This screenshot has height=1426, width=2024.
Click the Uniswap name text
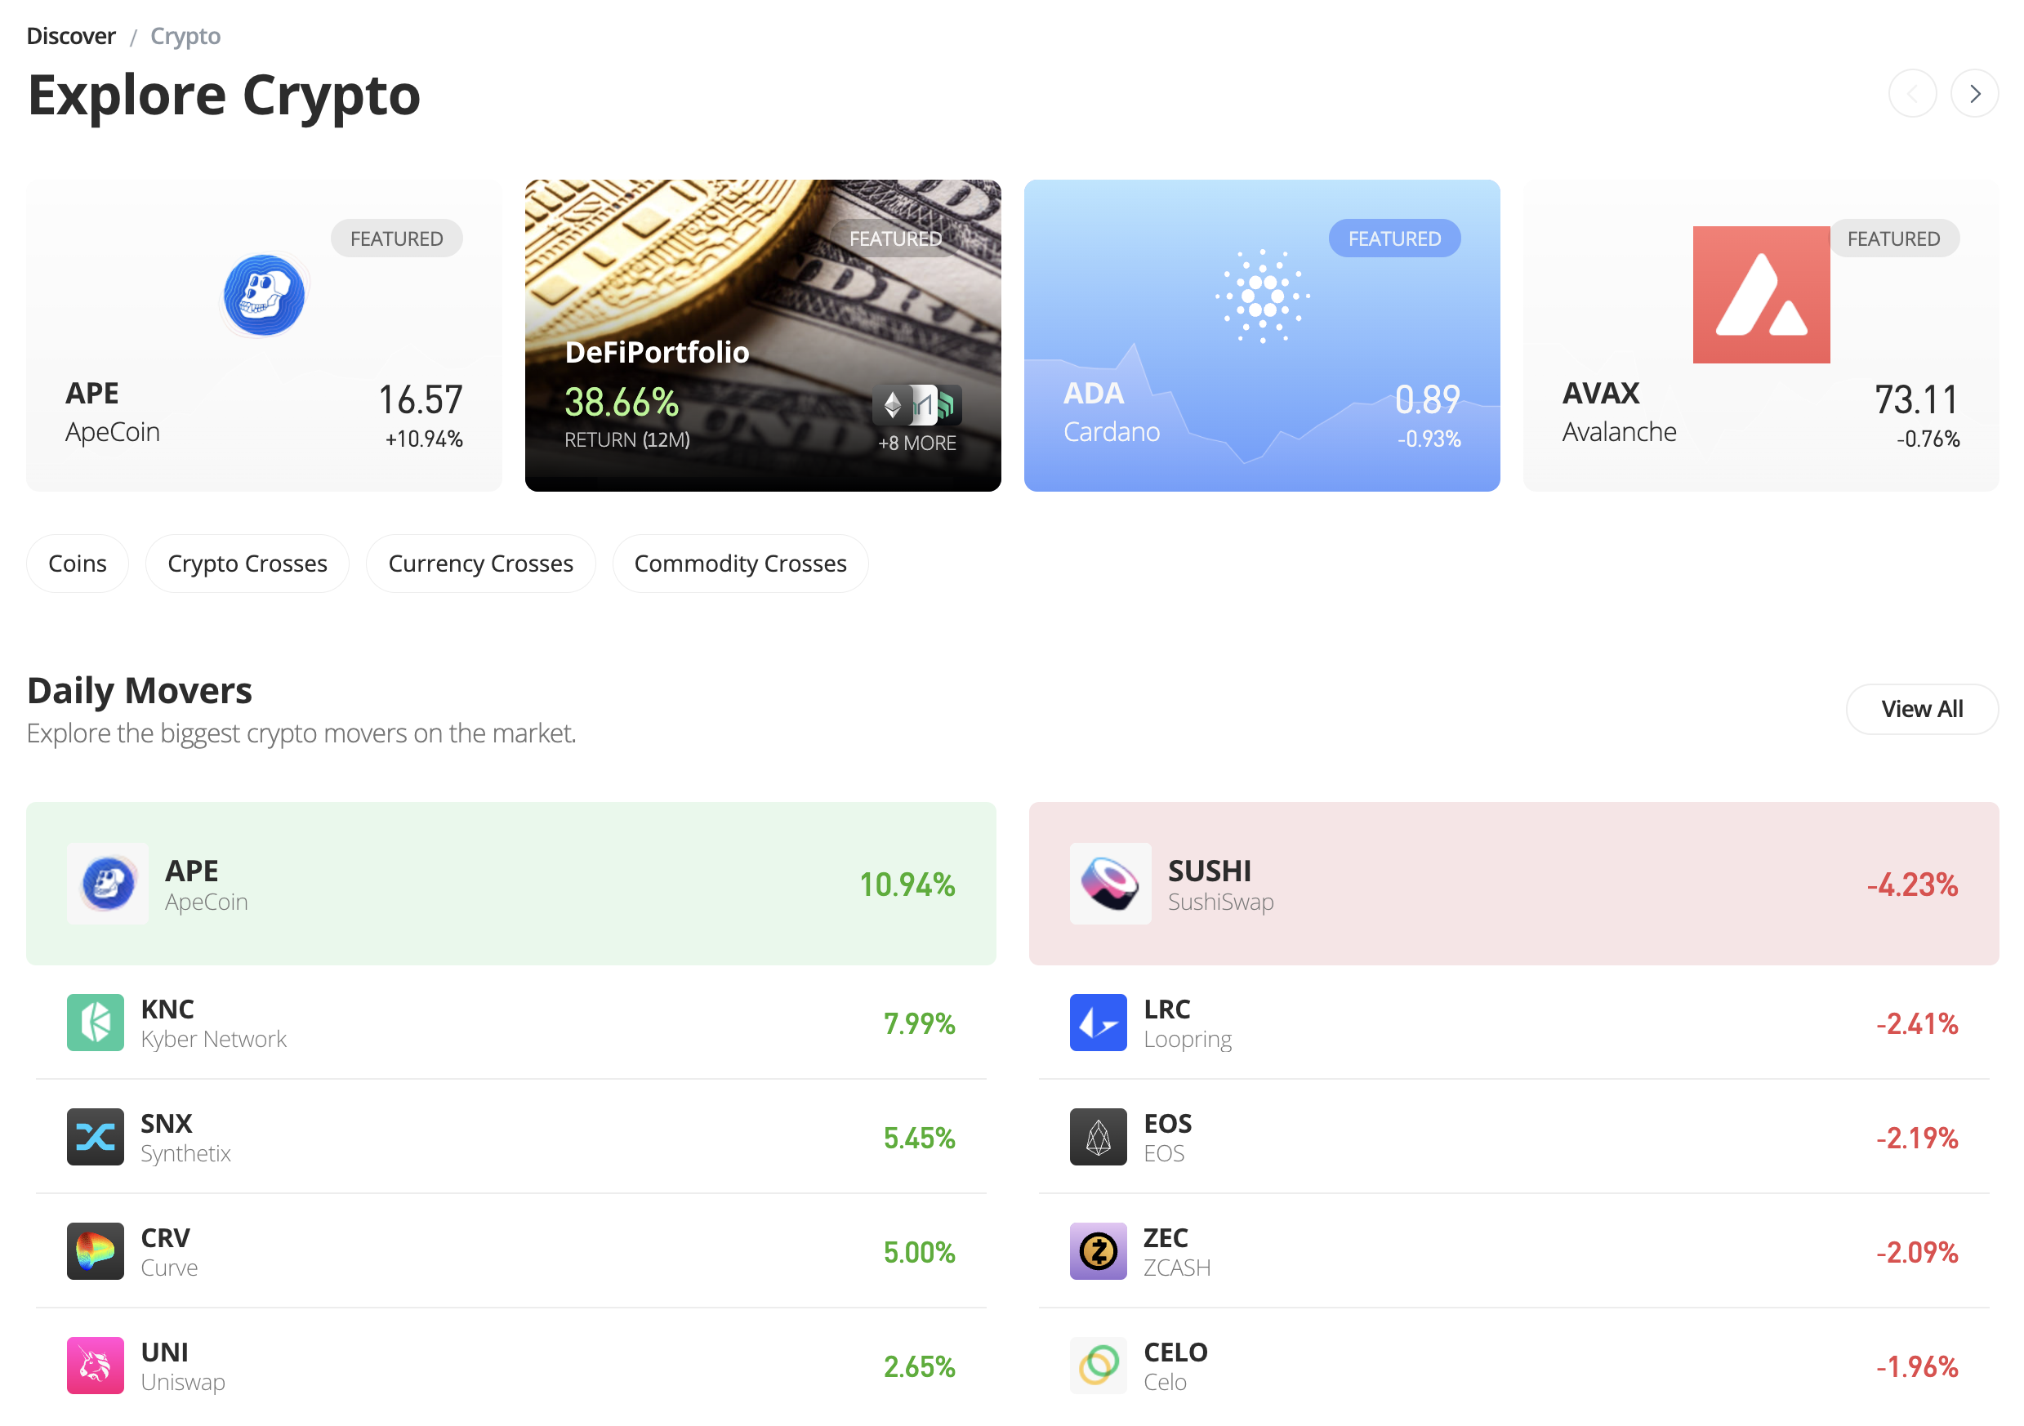[182, 1383]
